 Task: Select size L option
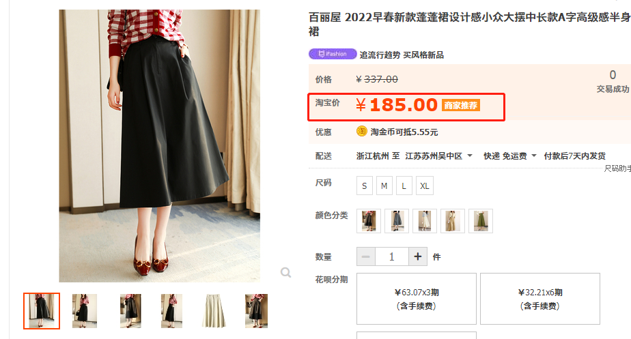(x=404, y=186)
